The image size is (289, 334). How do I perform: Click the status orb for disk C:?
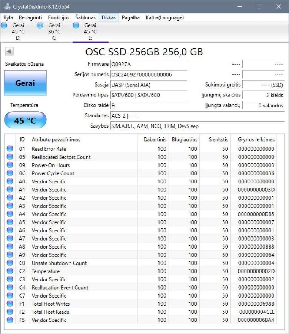coord(40,26)
